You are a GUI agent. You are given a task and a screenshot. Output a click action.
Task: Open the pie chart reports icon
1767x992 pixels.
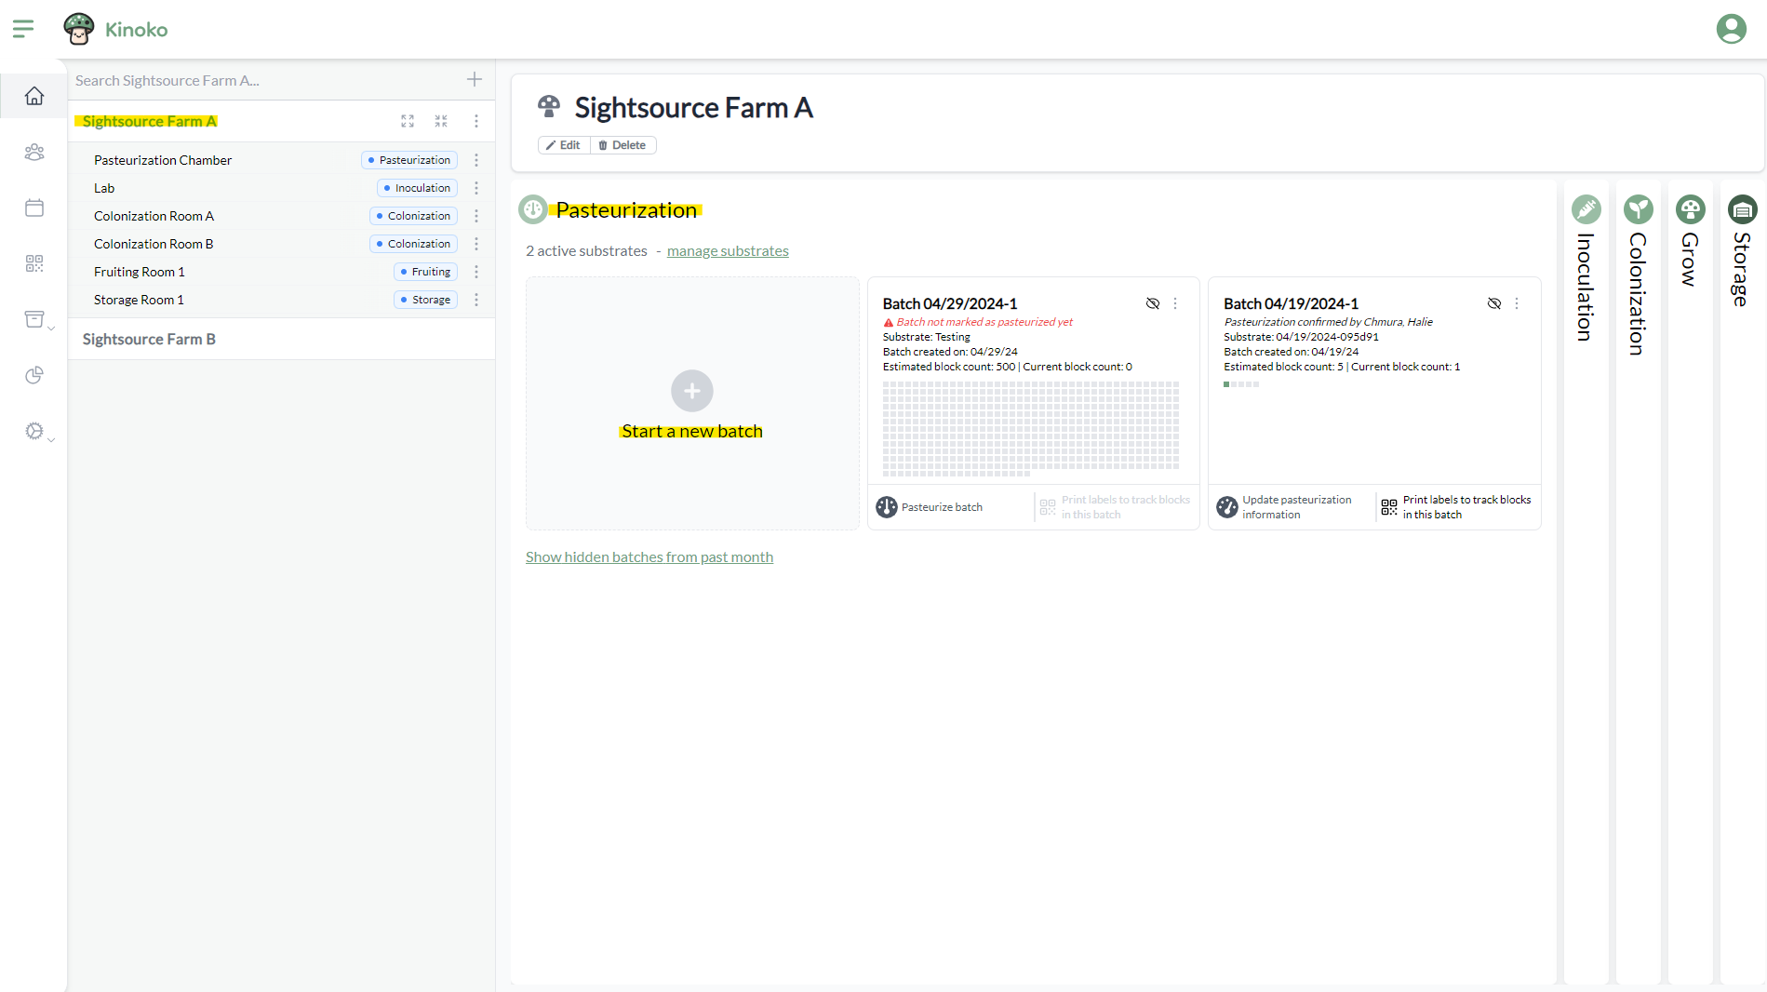pyautogui.click(x=34, y=375)
